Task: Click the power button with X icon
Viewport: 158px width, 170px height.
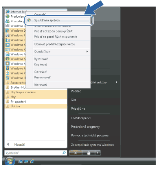Action: (75, 153)
